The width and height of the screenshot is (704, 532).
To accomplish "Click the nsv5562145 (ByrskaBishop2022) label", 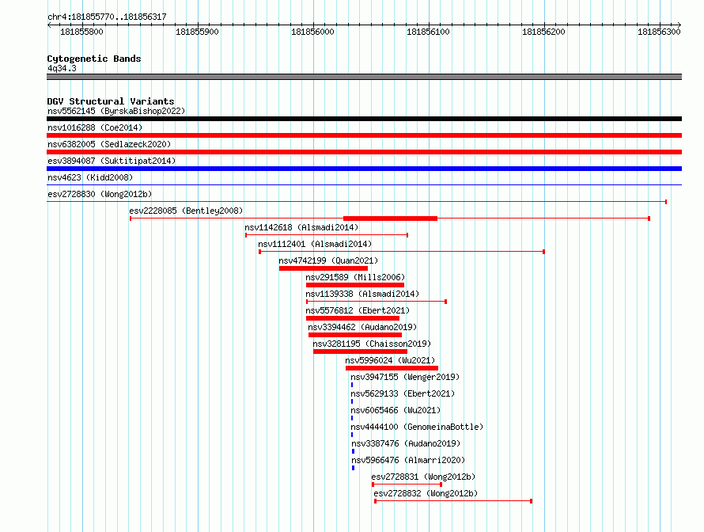I will tap(116, 111).
